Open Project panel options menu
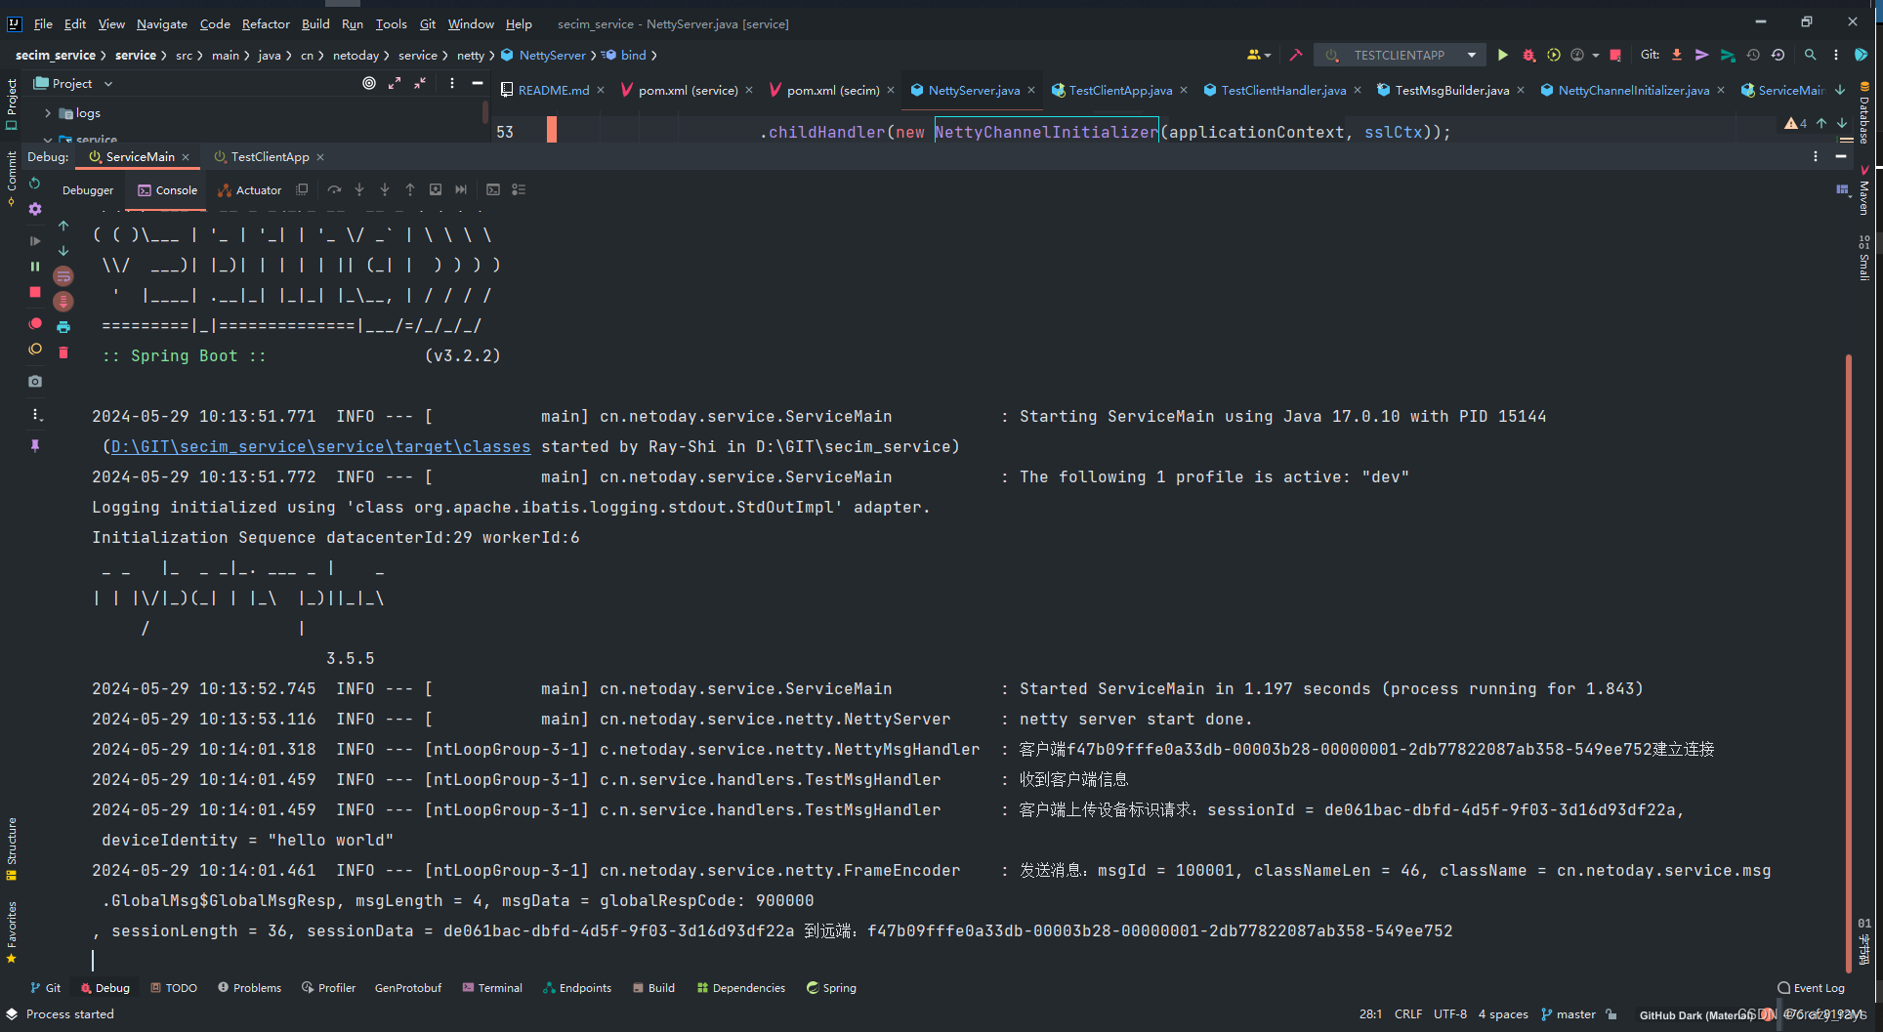This screenshot has height=1032, width=1883. [x=452, y=84]
